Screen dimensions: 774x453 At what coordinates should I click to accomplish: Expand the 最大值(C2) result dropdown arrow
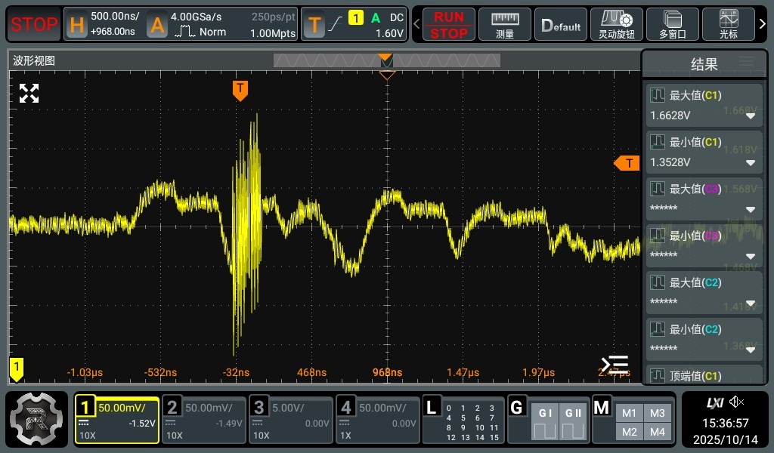point(751,304)
